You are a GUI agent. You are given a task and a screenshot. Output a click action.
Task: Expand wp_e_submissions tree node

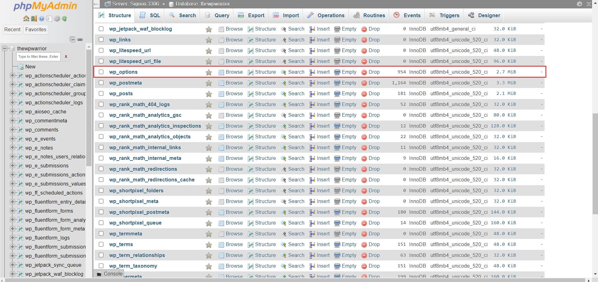13,166
